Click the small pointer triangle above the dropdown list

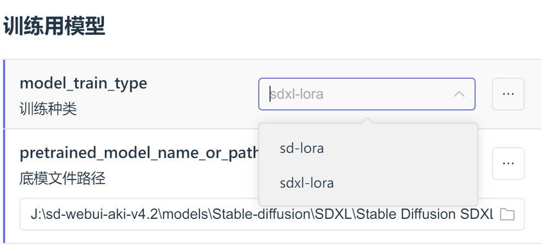coord(368,120)
